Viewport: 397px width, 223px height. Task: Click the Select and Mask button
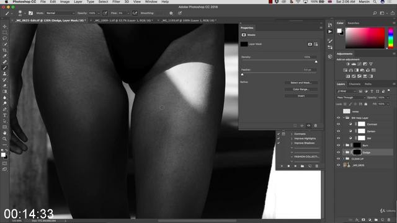click(x=301, y=82)
